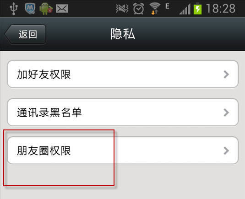This screenshot has height=199, width=245.
Task: Tap the cellular signal bars icon
Action: point(185,9)
